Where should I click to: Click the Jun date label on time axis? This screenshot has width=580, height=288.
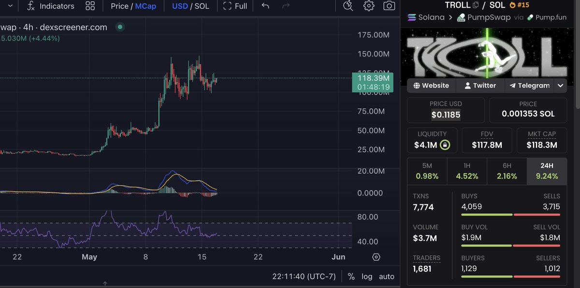click(x=338, y=257)
